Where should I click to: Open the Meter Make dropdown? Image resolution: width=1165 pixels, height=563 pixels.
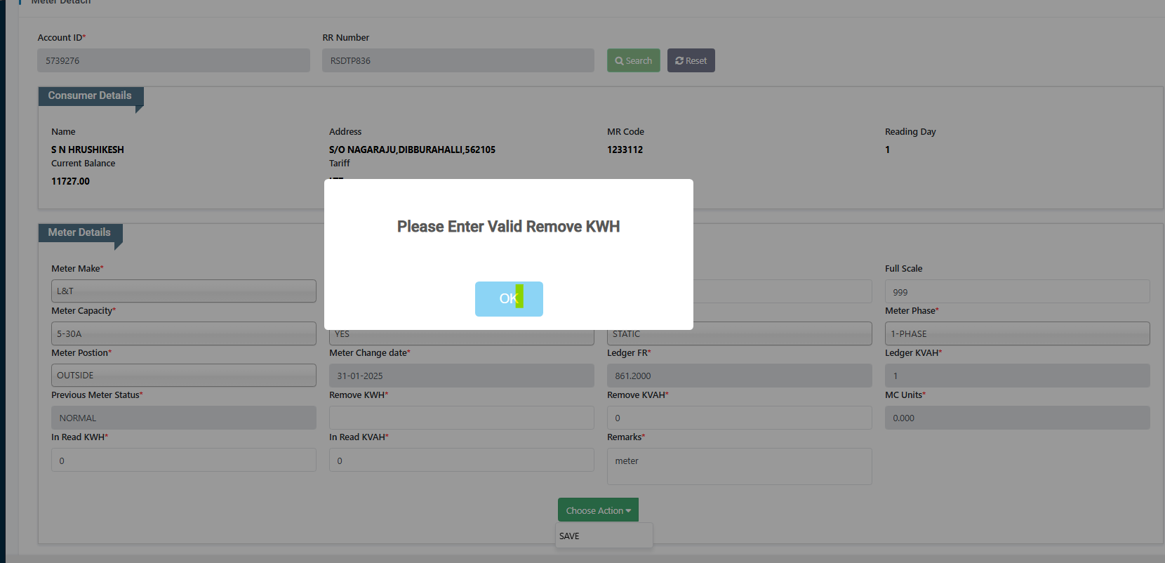[x=184, y=291]
